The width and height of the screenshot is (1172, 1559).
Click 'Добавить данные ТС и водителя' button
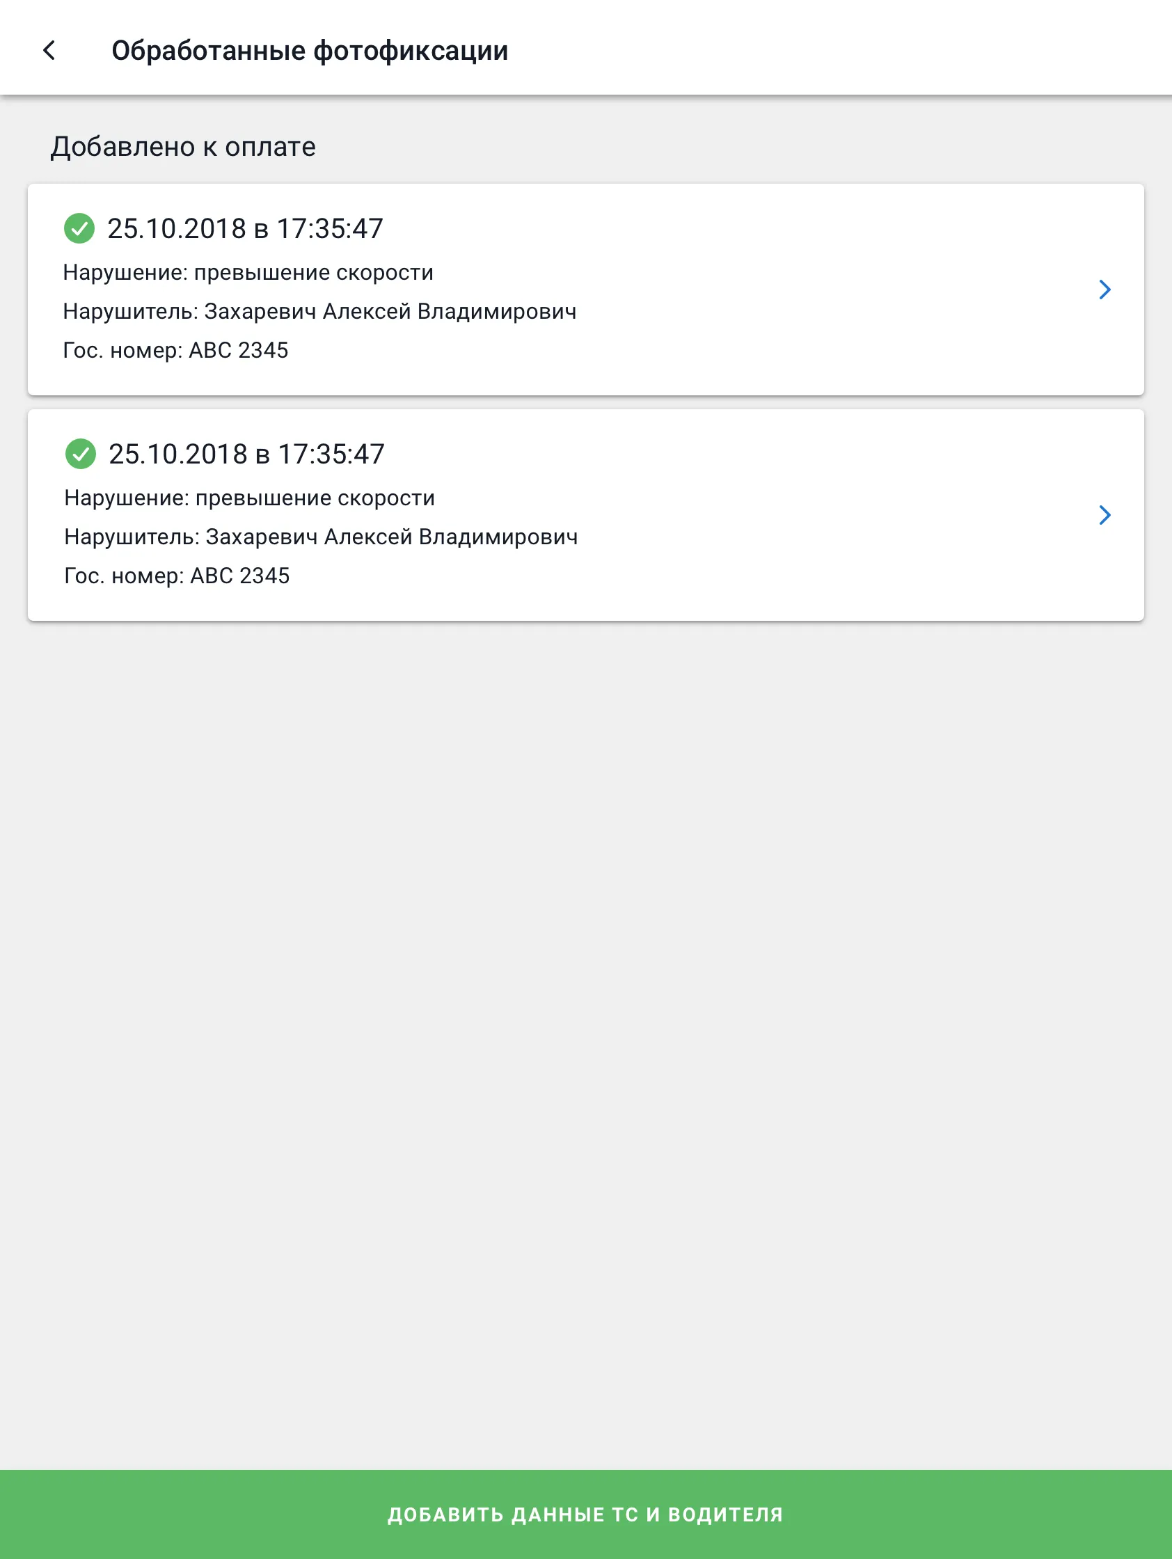tap(585, 1514)
